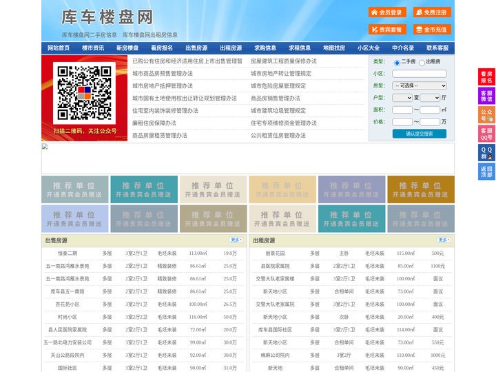Click the first grey-teal 推荐单位 tile
This screenshot has width=496, height=372.
pos(75,189)
